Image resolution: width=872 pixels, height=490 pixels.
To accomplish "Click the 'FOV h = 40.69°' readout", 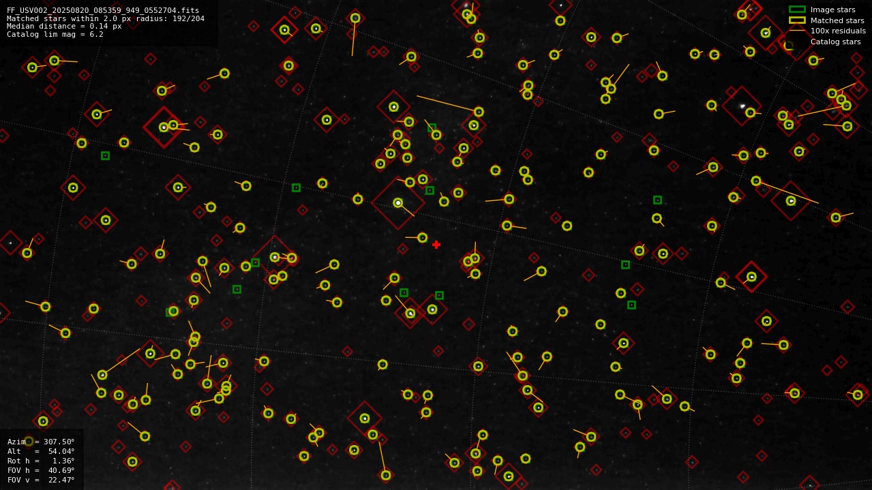I will (x=41, y=470).
